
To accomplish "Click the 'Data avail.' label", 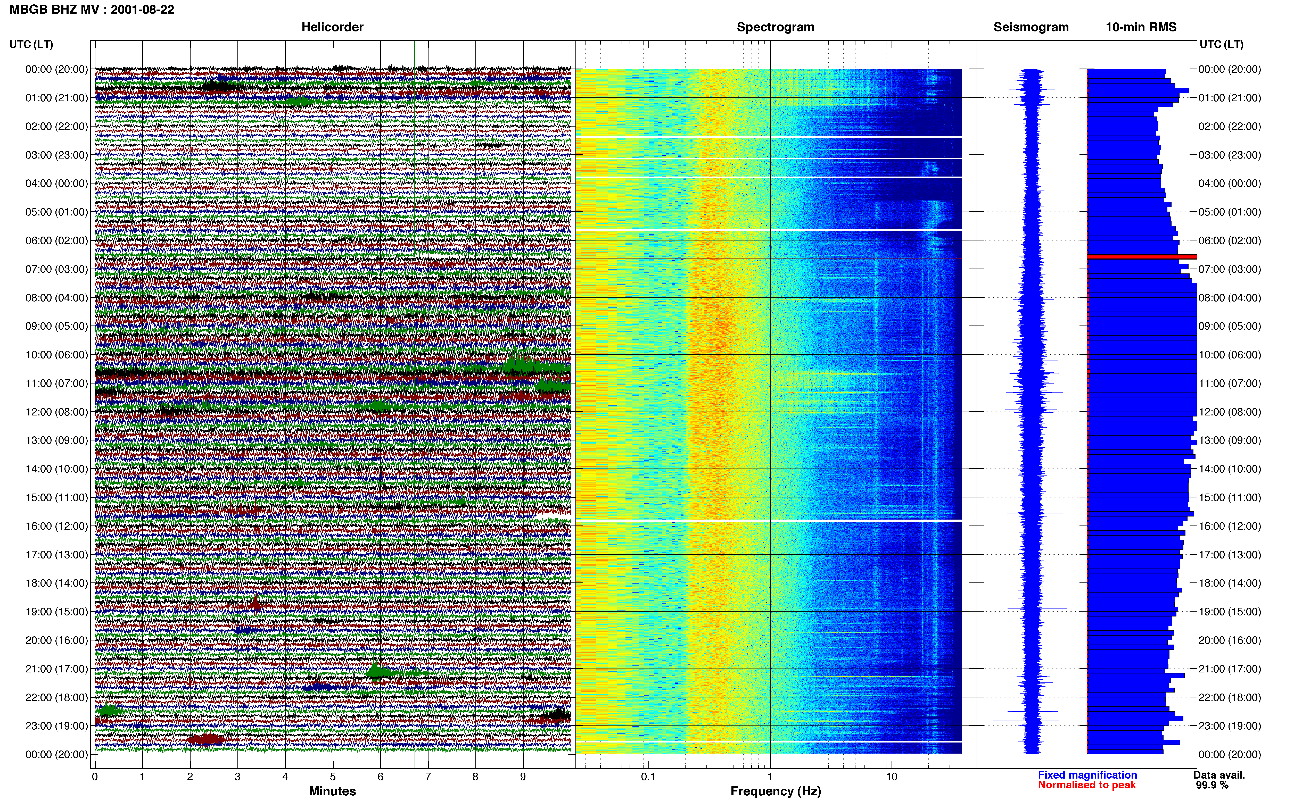I will (x=1219, y=775).
